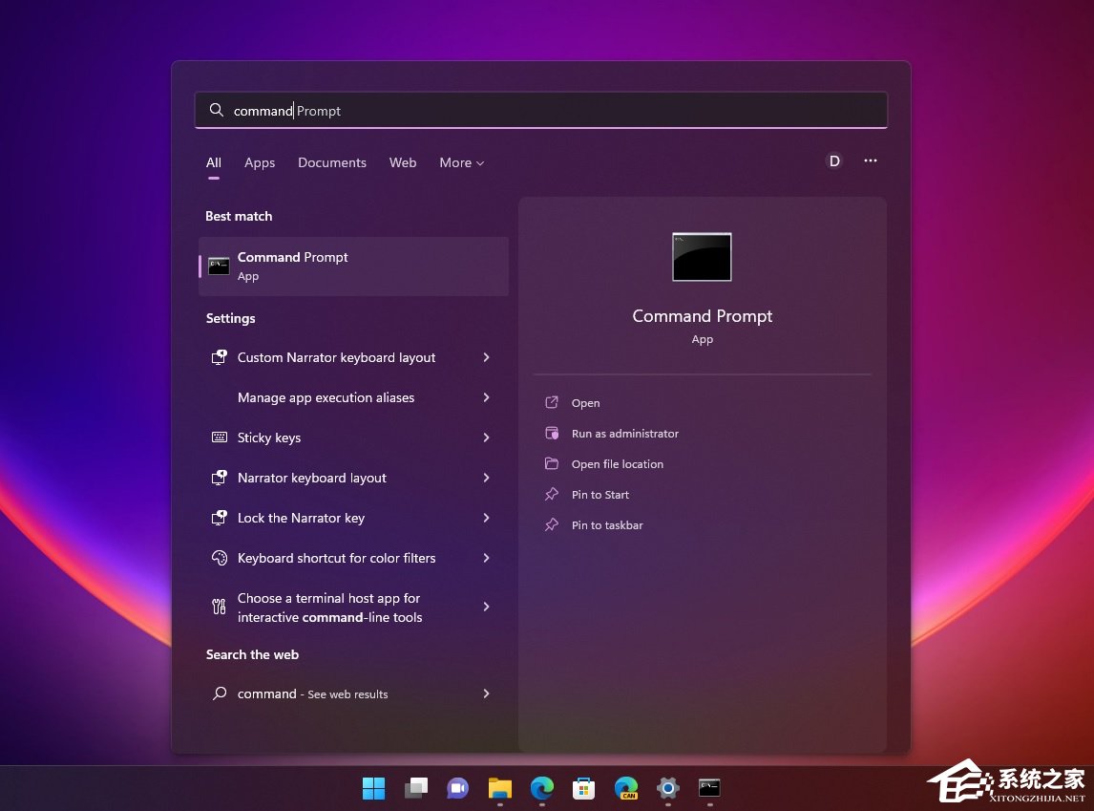The width and height of the screenshot is (1094, 811).
Task: Click the large Command Prompt preview icon
Action: point(702,257)
